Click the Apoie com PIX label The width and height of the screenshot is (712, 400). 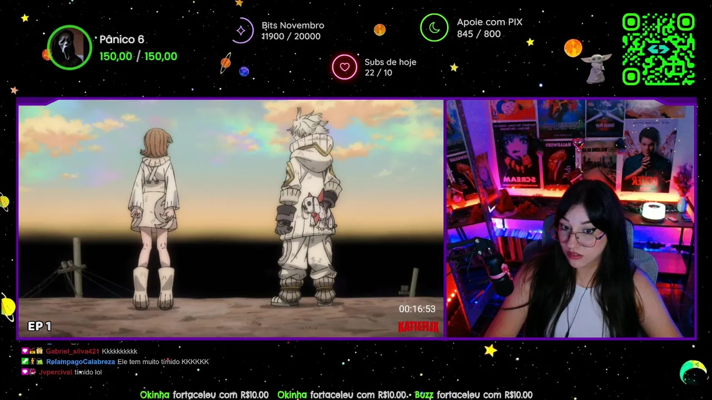(489, 22)
